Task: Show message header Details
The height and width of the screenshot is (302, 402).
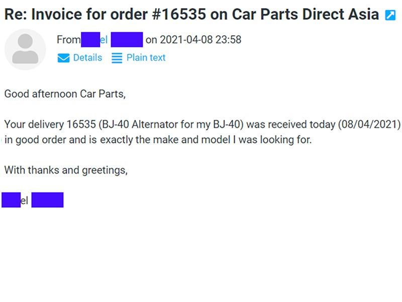Action: point(87,57)
